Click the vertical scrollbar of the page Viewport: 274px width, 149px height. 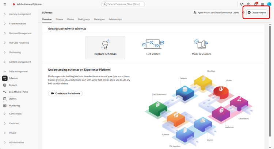point(270,81)
